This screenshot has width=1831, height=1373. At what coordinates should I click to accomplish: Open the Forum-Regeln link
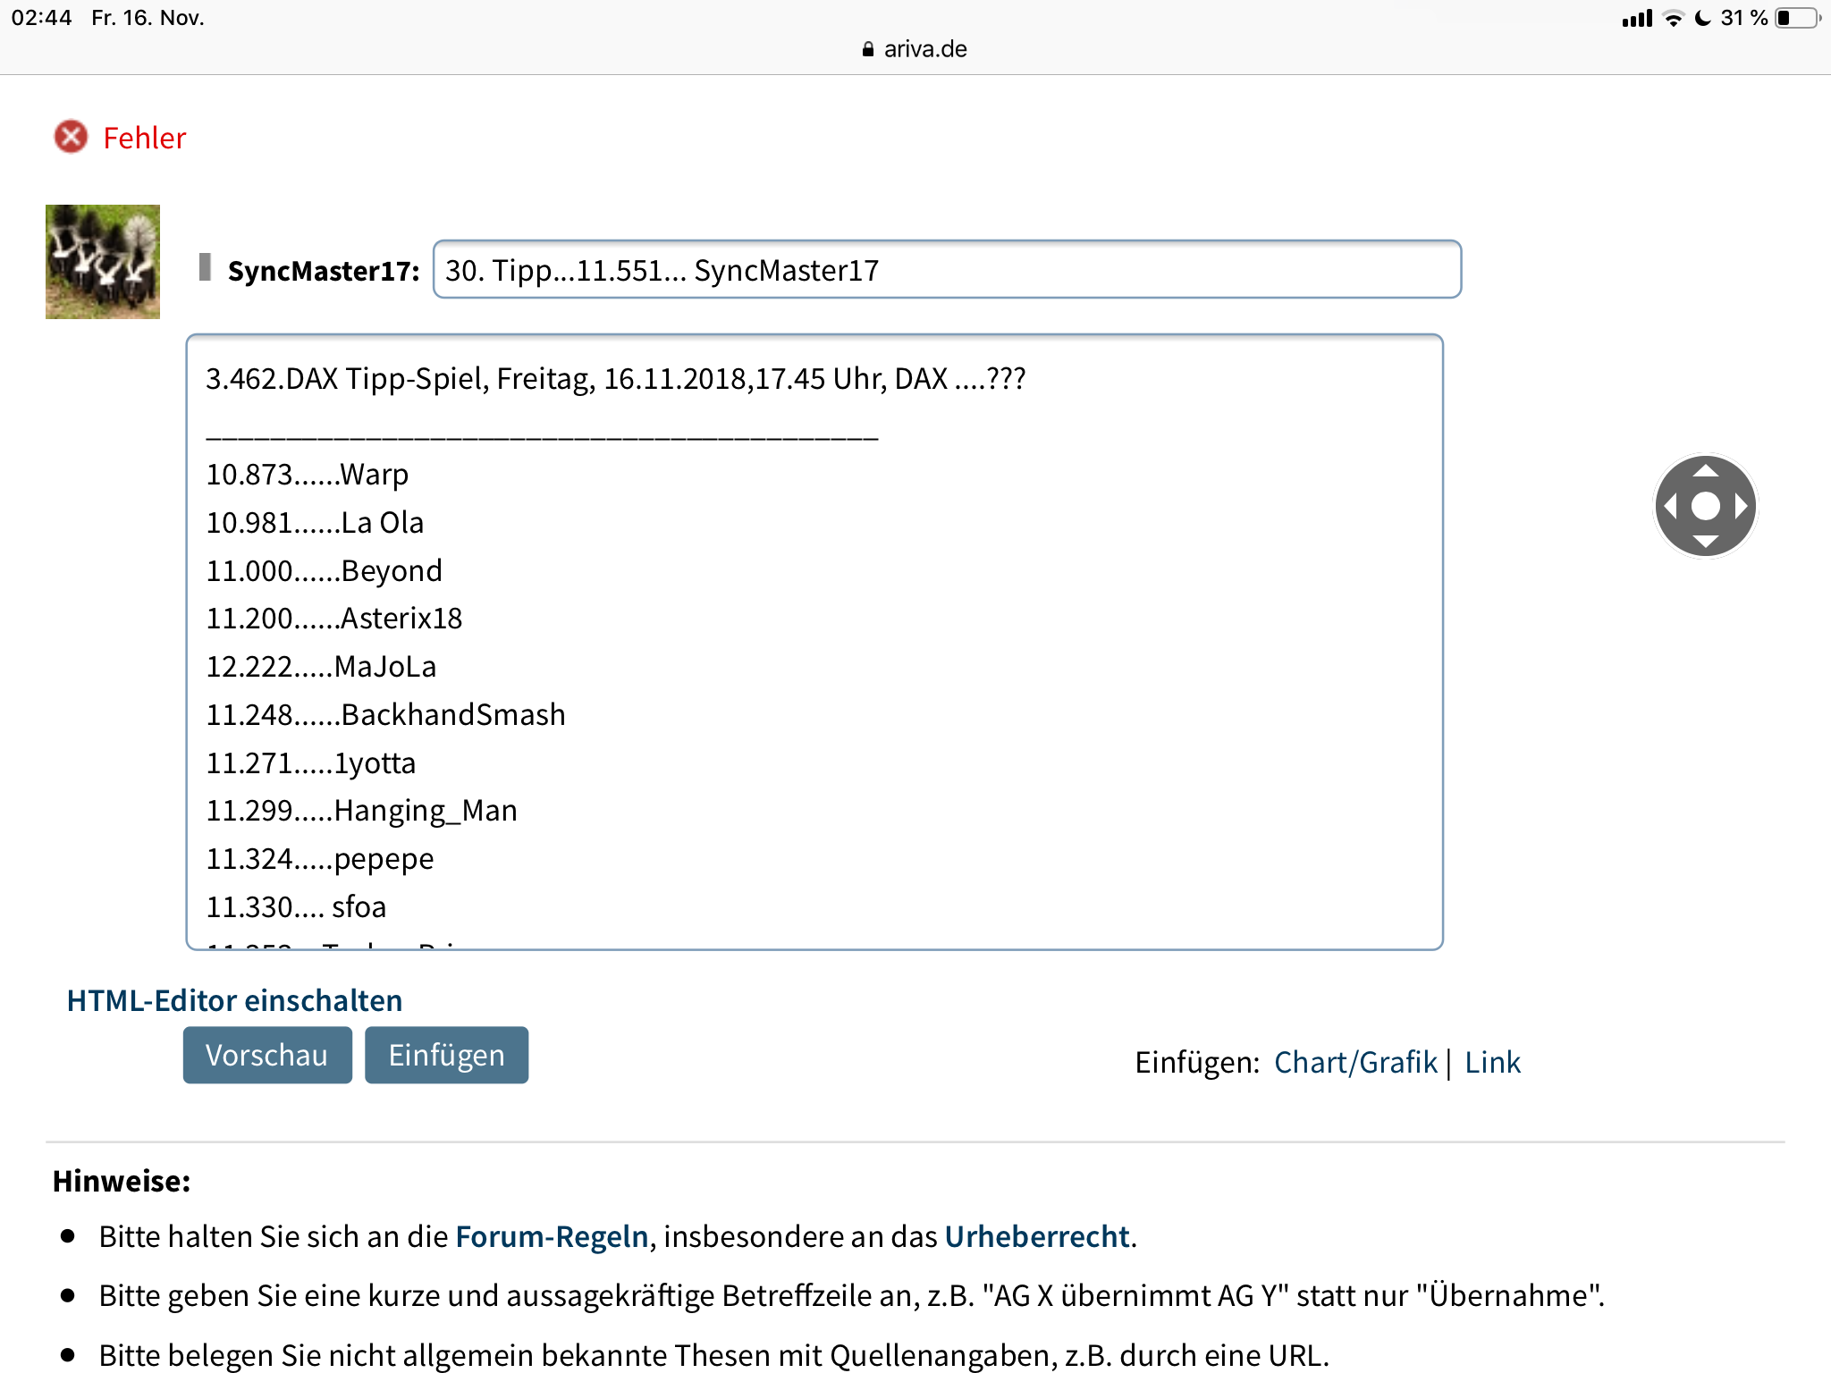pyautogui.click(x=552, y=1236)
